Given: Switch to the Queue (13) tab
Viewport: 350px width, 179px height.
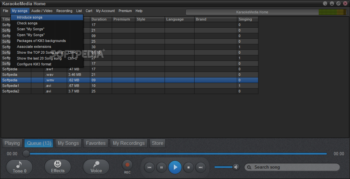Looking at the screenshot, I should (39, 143).
